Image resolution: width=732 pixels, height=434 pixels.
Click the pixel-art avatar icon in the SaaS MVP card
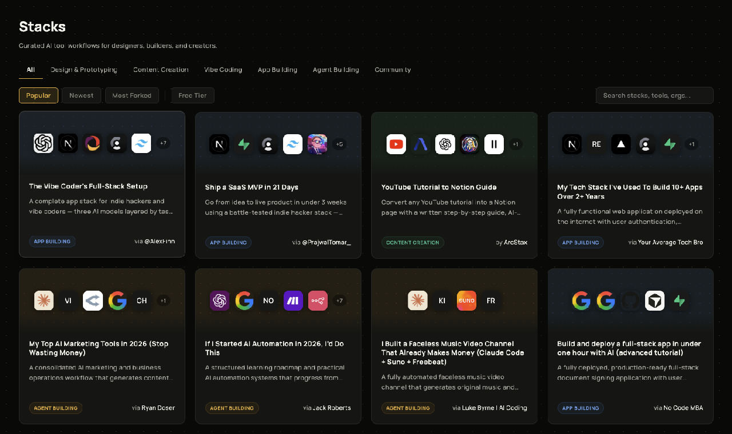(317, 144)
